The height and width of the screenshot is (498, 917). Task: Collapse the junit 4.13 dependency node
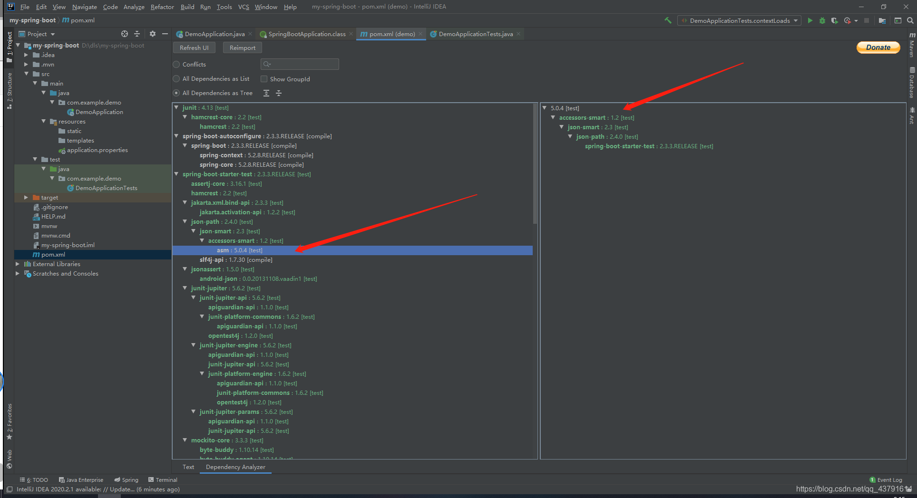(176, 107)
